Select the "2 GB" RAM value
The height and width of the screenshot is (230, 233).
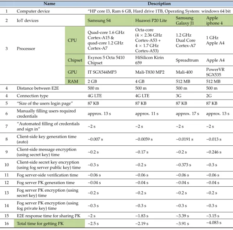92,81
